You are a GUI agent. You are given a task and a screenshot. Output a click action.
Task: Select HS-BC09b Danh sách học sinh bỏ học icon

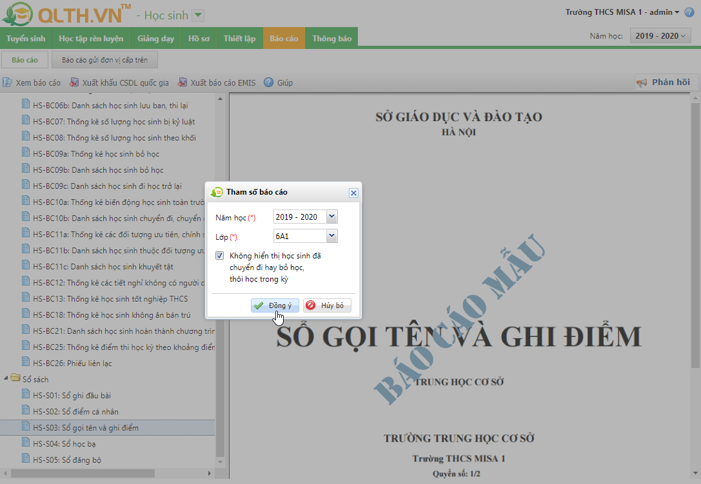click(x=26, y=168)
